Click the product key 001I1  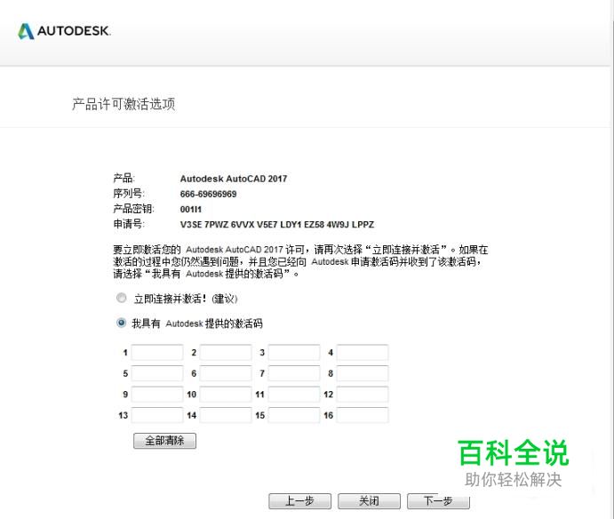click(191, 209)
